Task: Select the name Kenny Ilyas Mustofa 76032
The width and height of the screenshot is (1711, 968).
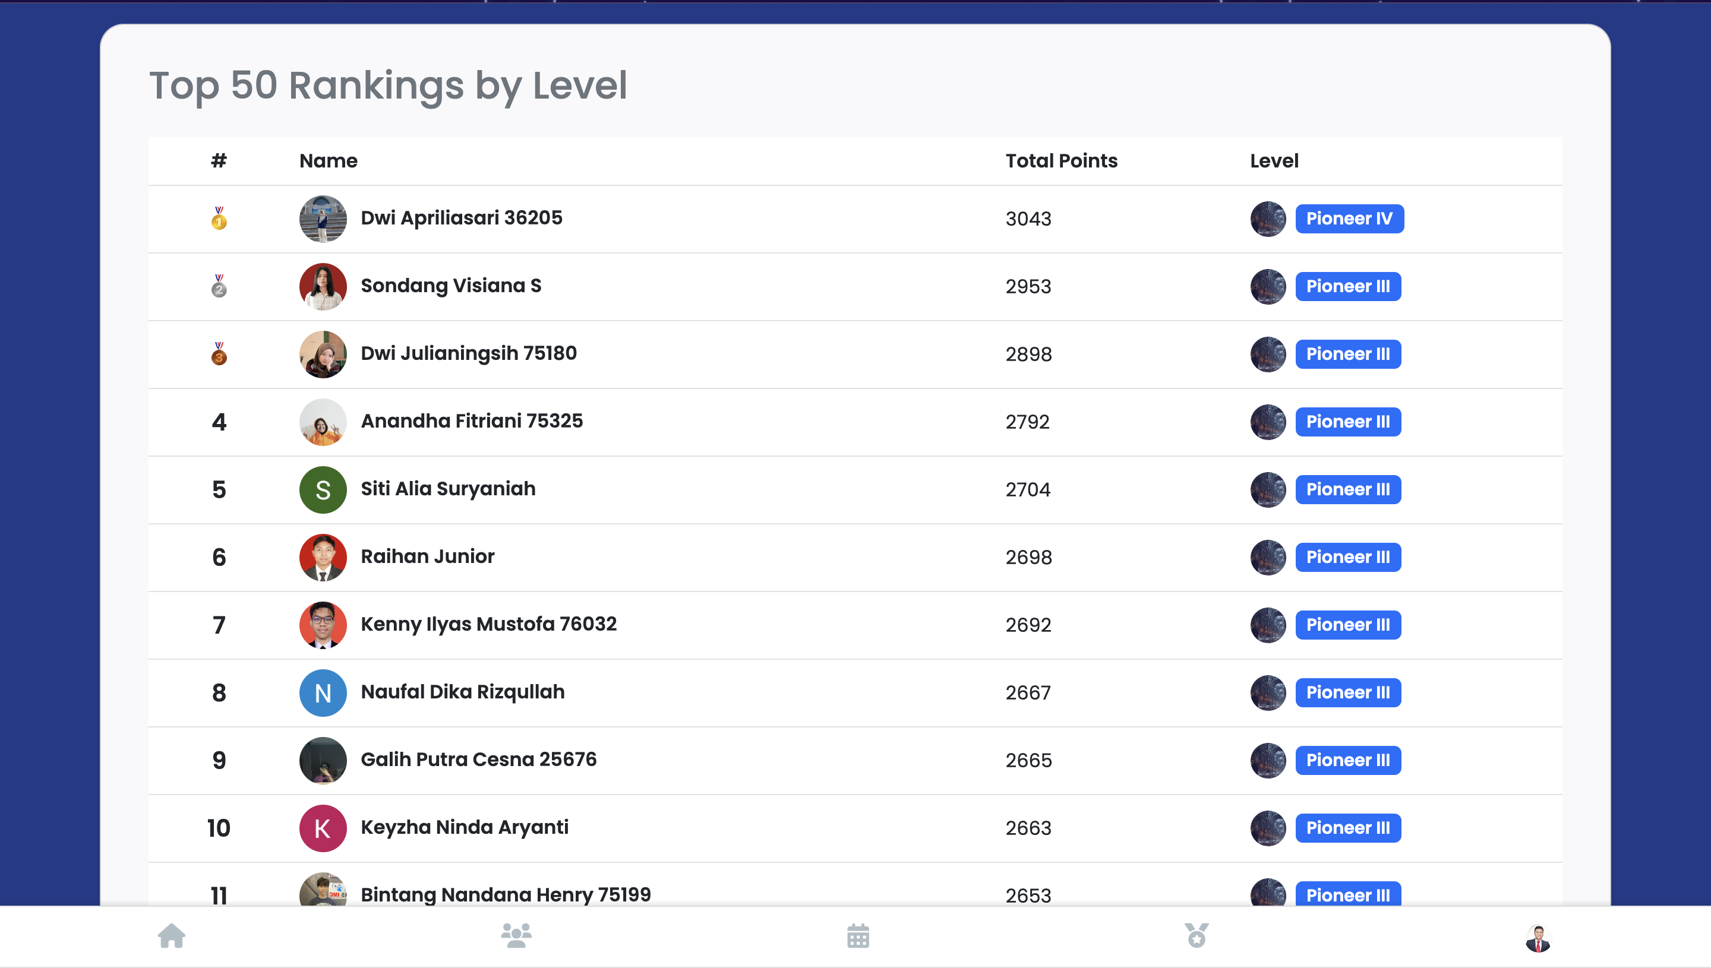Action: pos(489,625)
